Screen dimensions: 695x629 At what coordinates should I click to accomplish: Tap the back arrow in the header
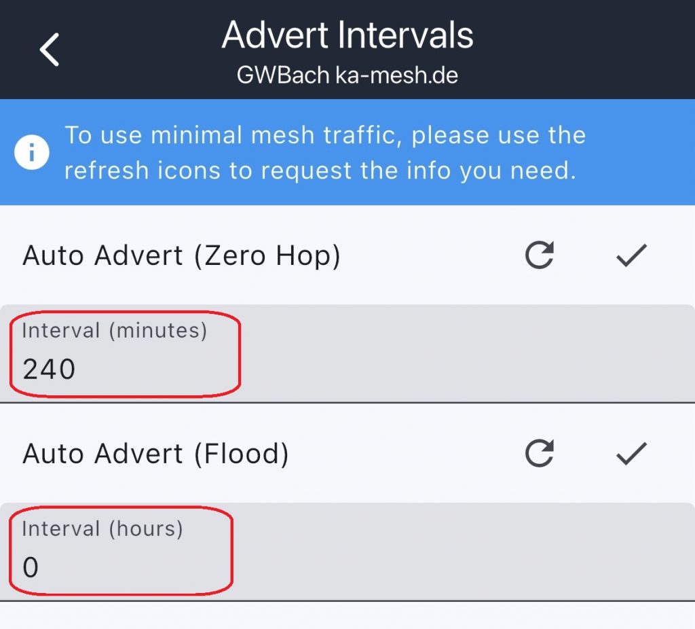(x=50, y=50)
